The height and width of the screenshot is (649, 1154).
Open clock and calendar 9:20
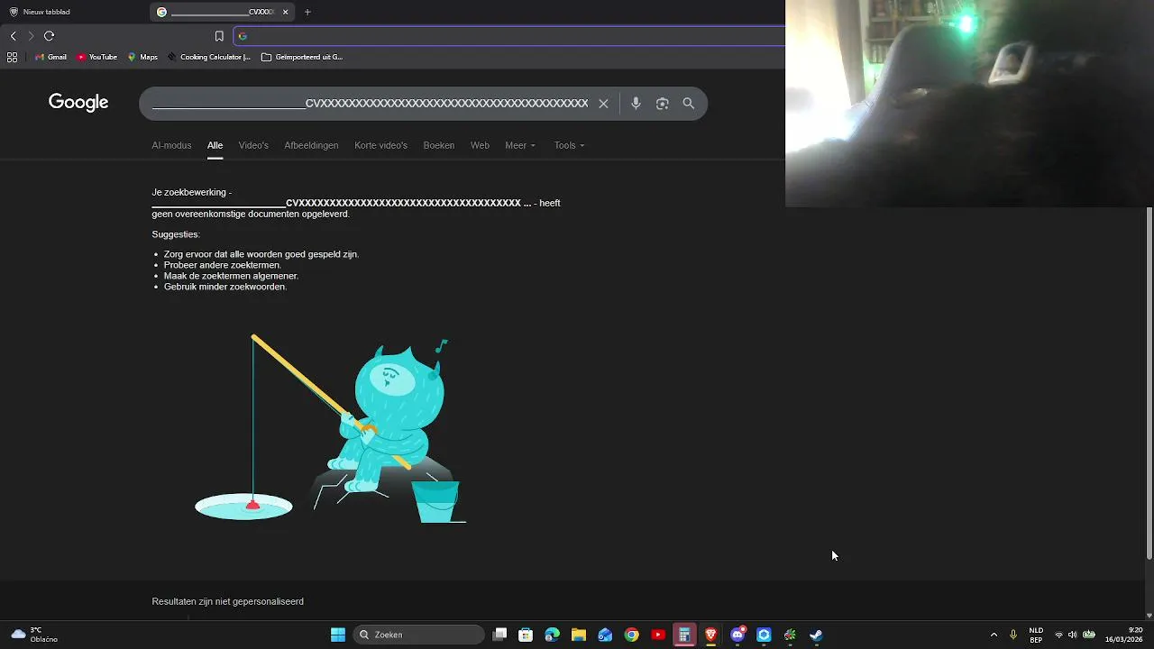[1123, 635]
